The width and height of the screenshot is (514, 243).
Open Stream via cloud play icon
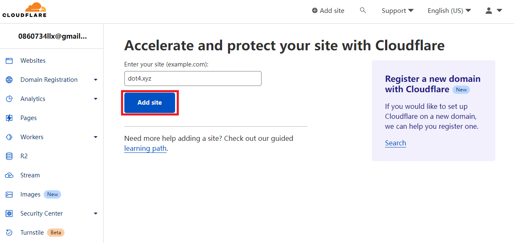click(9, 175)
